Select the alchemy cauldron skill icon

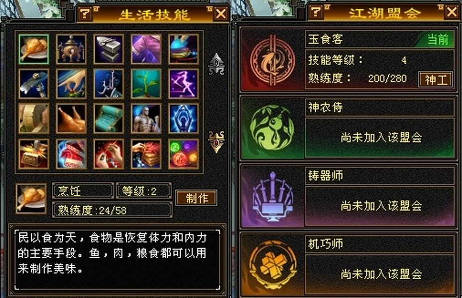click(x=71, y=49)
